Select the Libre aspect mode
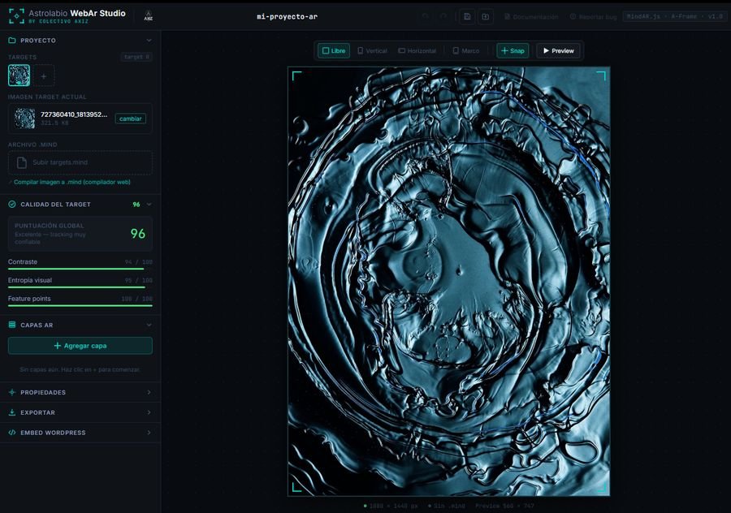Image resolution: width=731 pixels, height=513 pixels. (334, 51)
